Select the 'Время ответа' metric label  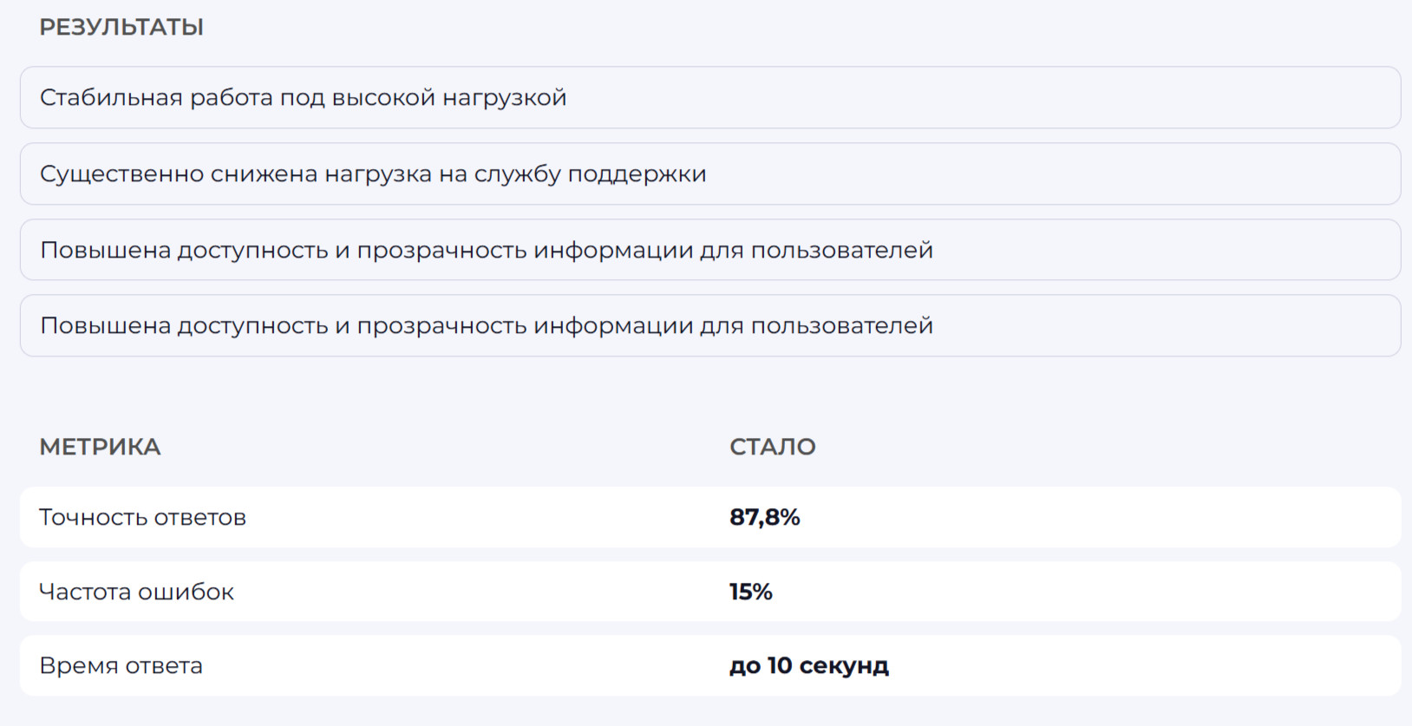pyautogui.click(x=121, y=666)
